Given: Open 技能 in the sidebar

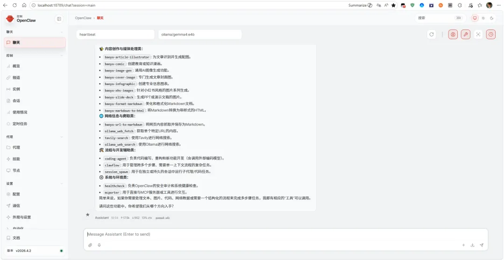Looking at the screenshot, I should [35, 159].
